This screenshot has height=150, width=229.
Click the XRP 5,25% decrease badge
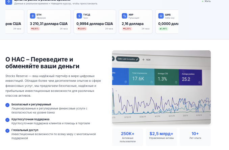(x=127, y=29)
